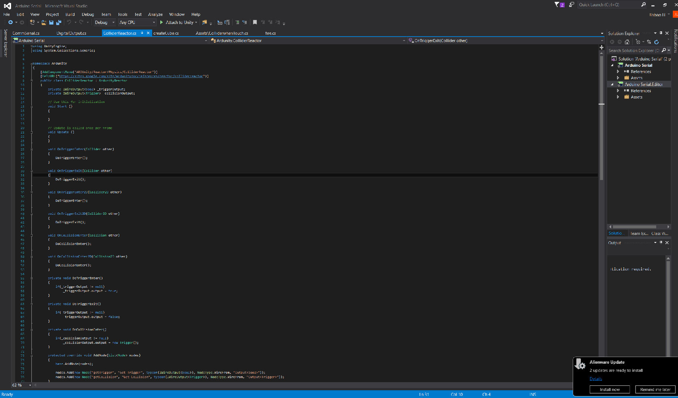The width and height of the screenshot is (678, 398).
Task: Open the Notifications side tab
Action: click(675, 41)
